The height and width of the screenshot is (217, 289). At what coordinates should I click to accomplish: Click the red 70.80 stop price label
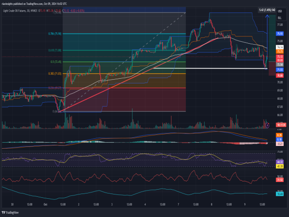[x=280, y=75]
